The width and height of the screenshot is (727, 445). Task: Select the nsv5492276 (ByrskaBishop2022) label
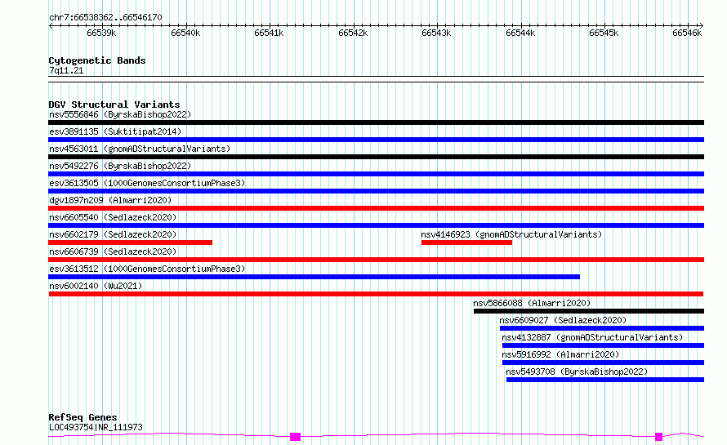click(120, 166)
